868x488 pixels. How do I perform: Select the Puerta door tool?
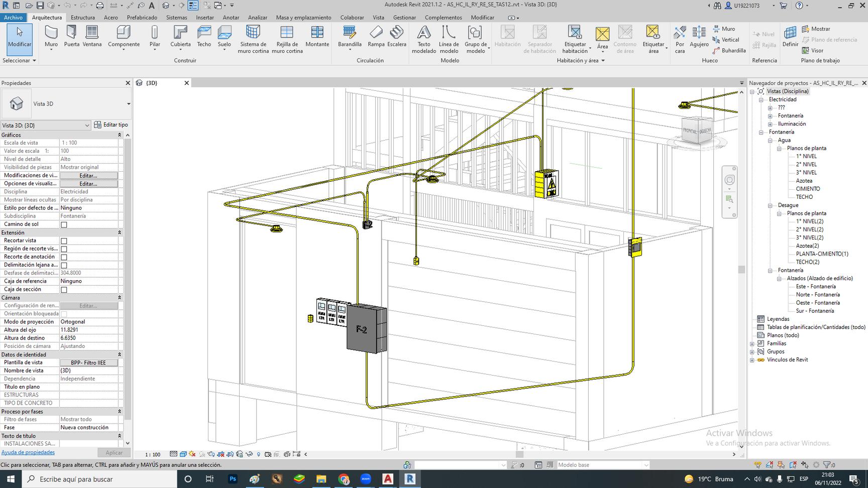pos(71,37)
